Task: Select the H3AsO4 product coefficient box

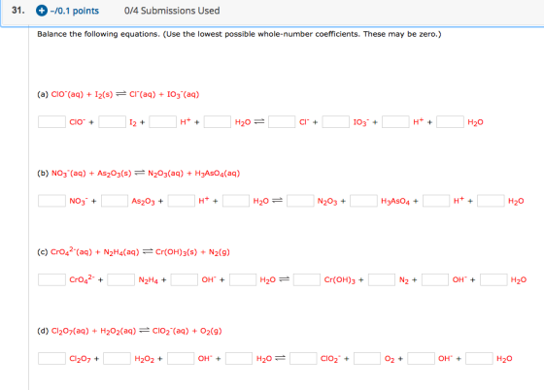Action: point(363,201)
